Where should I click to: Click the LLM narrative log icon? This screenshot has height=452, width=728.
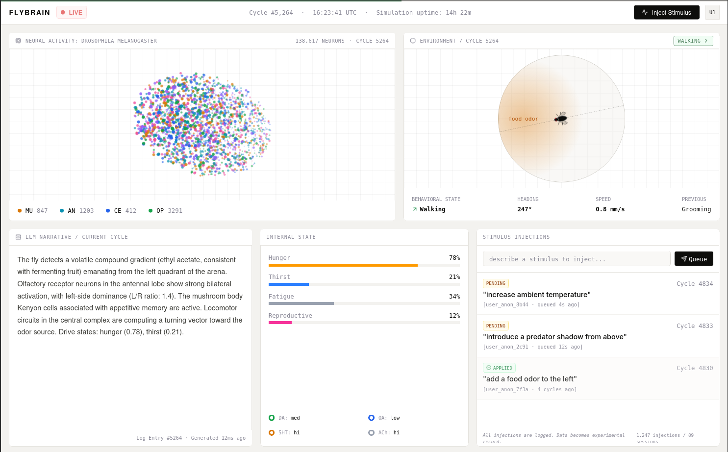pos(18,237)
